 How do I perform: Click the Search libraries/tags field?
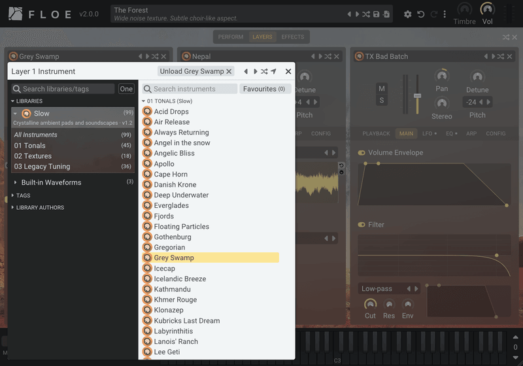[63, 89]
